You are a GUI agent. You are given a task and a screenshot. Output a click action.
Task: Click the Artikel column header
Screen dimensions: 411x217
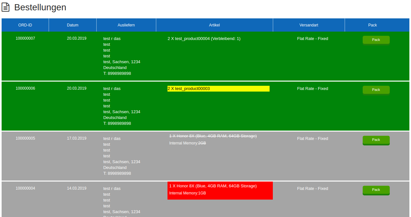click(214, 25)
